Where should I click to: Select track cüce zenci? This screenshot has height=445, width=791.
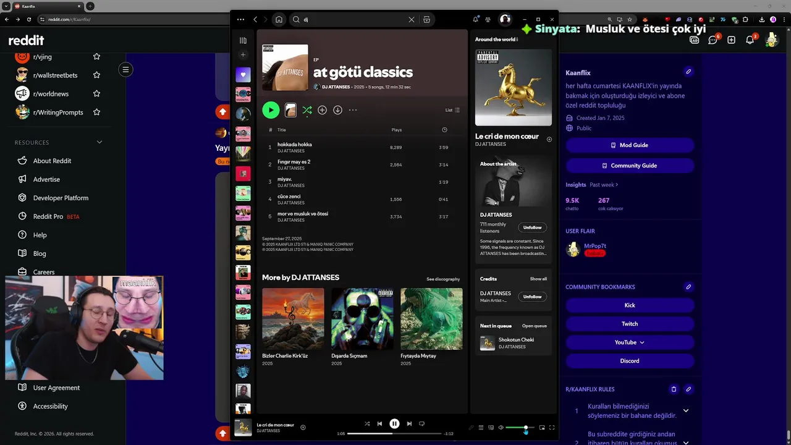coord(362,199)
